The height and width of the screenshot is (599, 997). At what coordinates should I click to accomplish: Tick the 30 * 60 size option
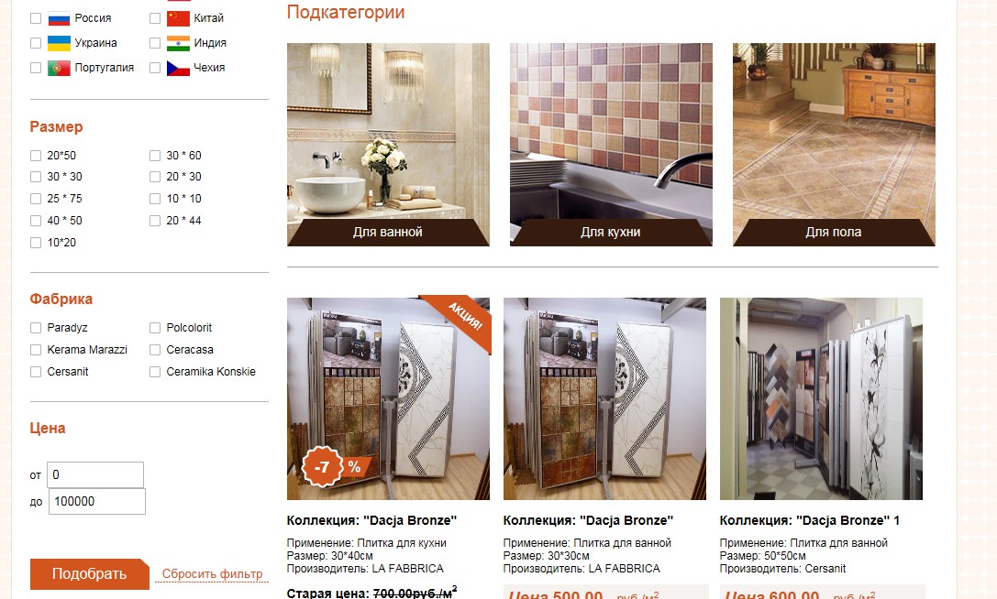(x=155, y=156)
